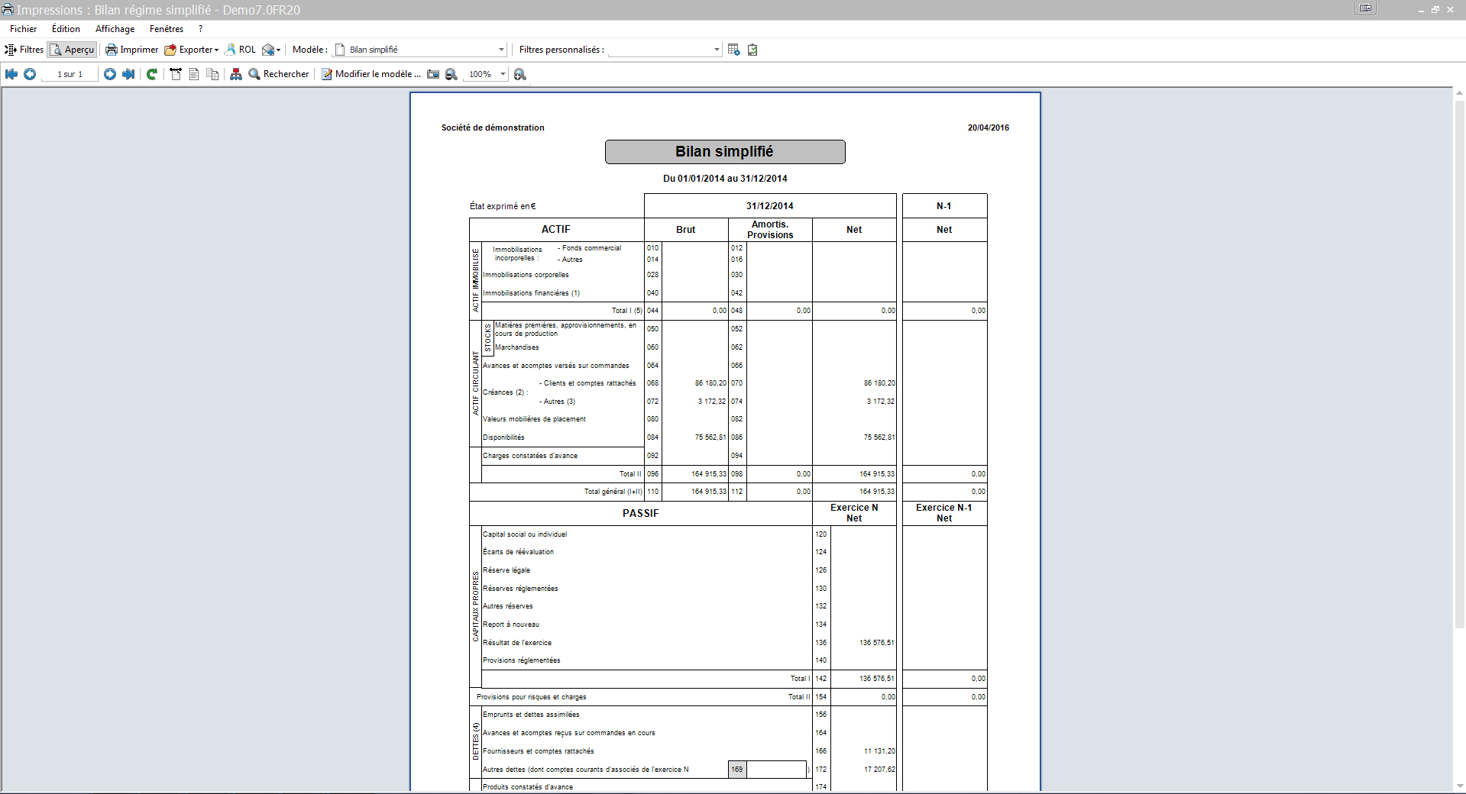Click the 'Société de démonstration' header text
The height and width of the screenshot is (794, 1466).
tap(493, 127)
